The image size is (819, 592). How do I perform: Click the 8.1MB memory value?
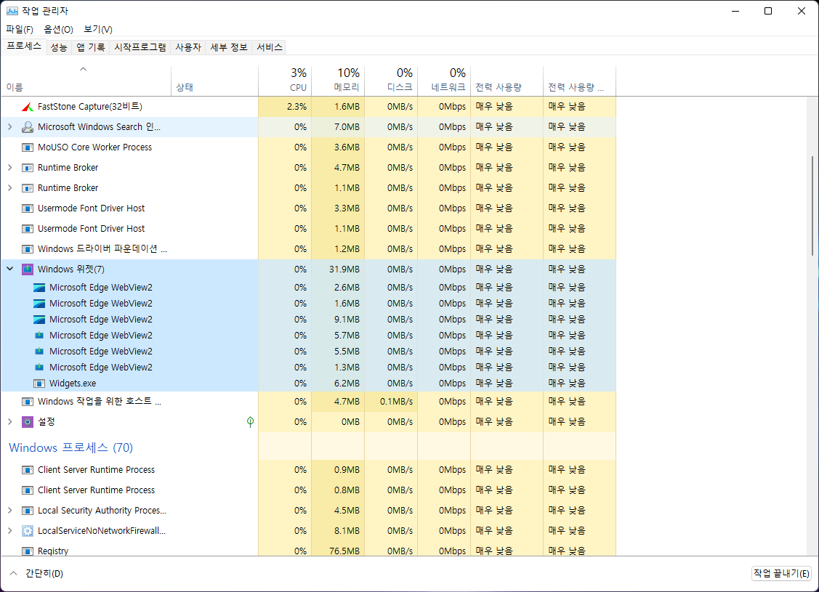coord(347,531)
